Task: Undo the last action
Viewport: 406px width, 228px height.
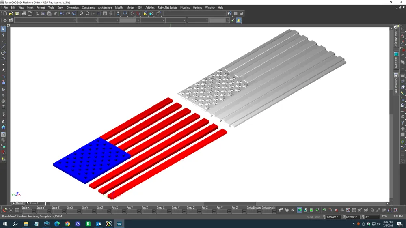Action: (x=62, y=13)
